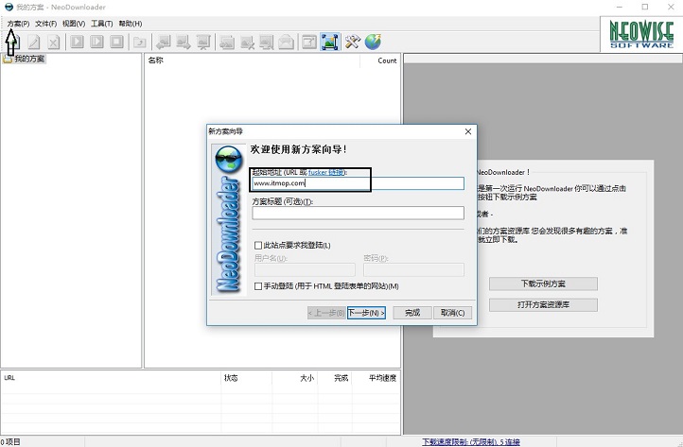Open the 方案(P) menu
Image resolution: width=683 pixels, height=447 pixels.
click(18, 24)
